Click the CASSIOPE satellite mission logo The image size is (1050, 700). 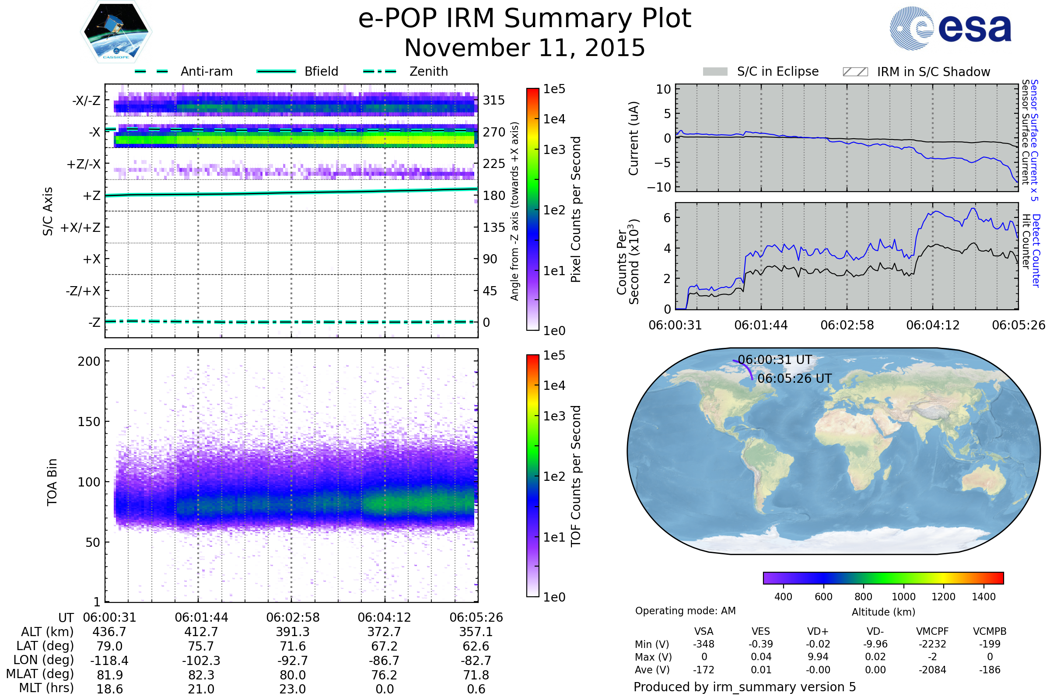[116, 32]
